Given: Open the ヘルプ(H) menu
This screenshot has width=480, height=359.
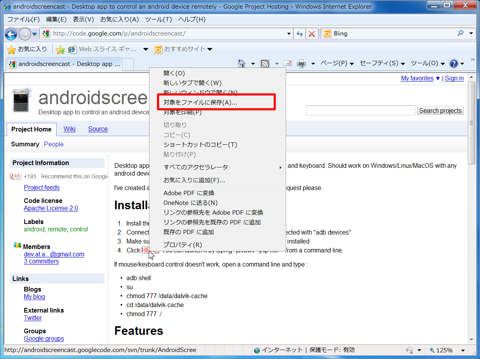Looking at the screenshot, I should pos(192,20).
